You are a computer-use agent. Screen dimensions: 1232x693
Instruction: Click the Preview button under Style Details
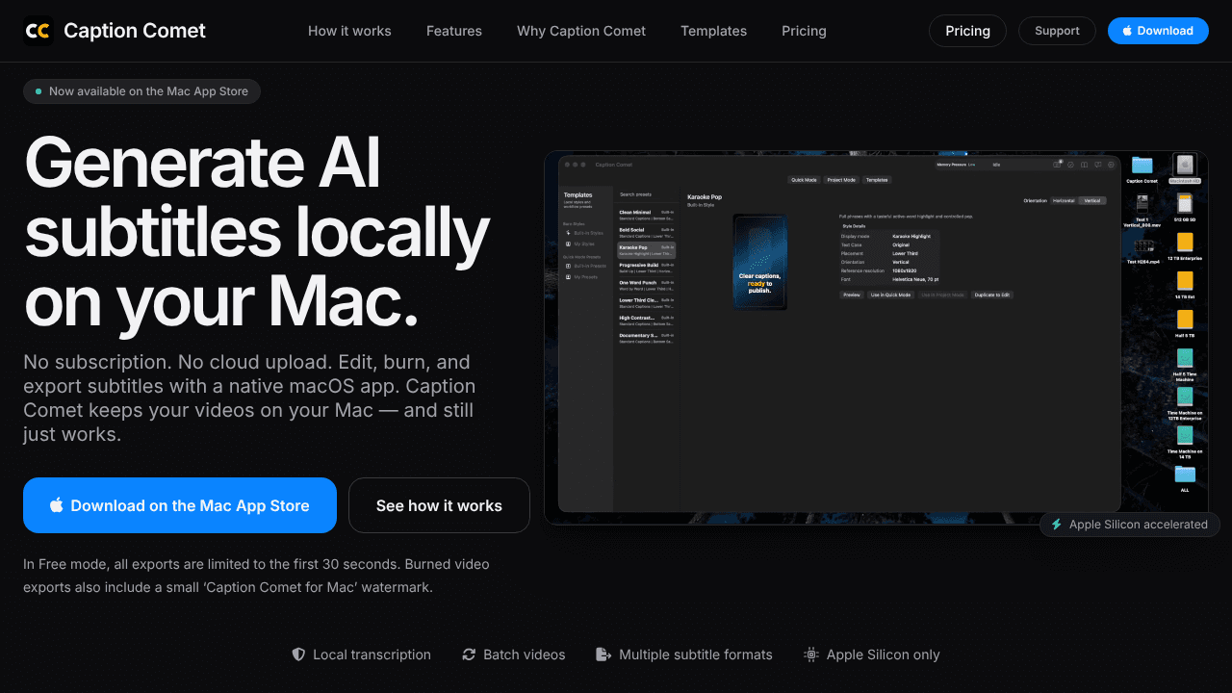tap(852, 295)
